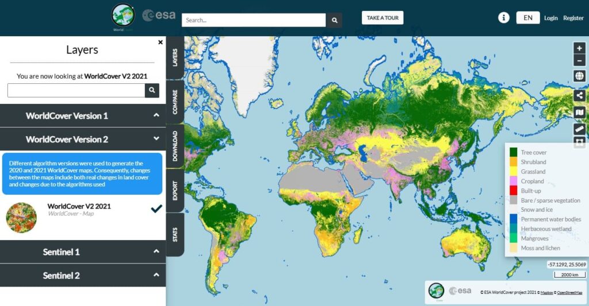Expand the Sentinel 1 section

[83, 252]
